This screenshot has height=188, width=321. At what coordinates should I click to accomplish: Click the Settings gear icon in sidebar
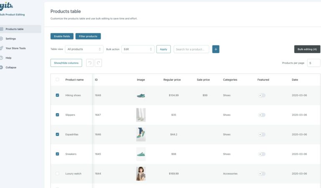pos(1,39)
